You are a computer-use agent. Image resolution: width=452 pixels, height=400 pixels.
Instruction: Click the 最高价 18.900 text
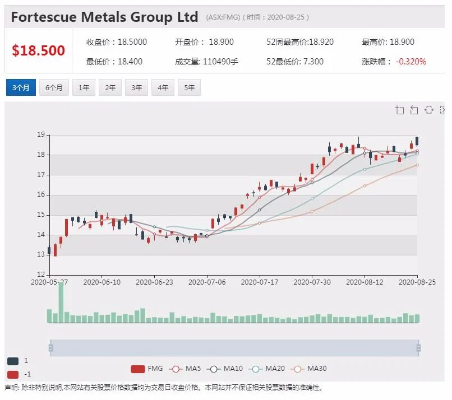pyautogui.click(x=388, y=42)
